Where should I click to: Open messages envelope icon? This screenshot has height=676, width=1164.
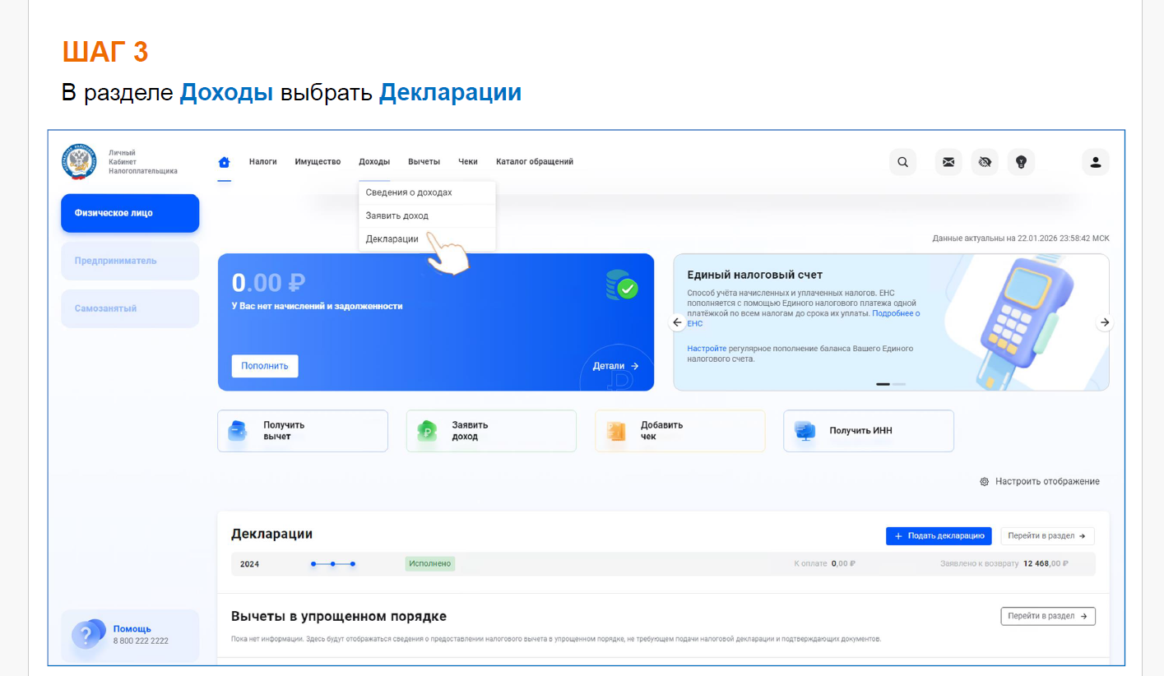point(948,162)
